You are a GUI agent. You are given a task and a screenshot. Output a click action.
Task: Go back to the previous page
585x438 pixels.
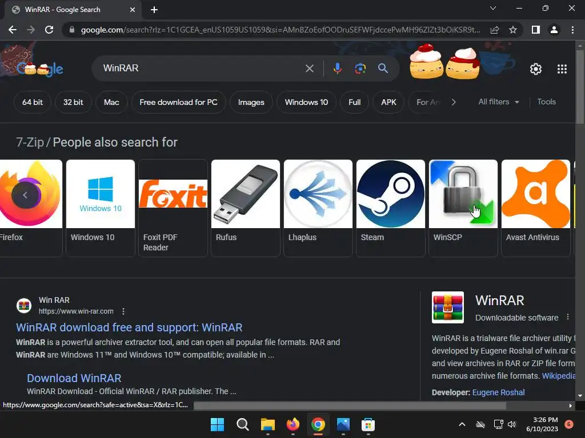pos(13,30)
